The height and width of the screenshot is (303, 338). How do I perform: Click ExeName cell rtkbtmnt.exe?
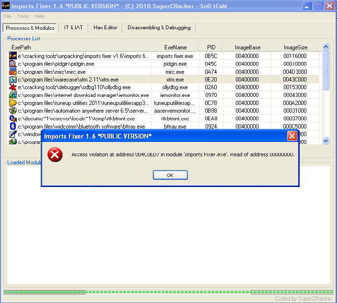click(175, 118)
